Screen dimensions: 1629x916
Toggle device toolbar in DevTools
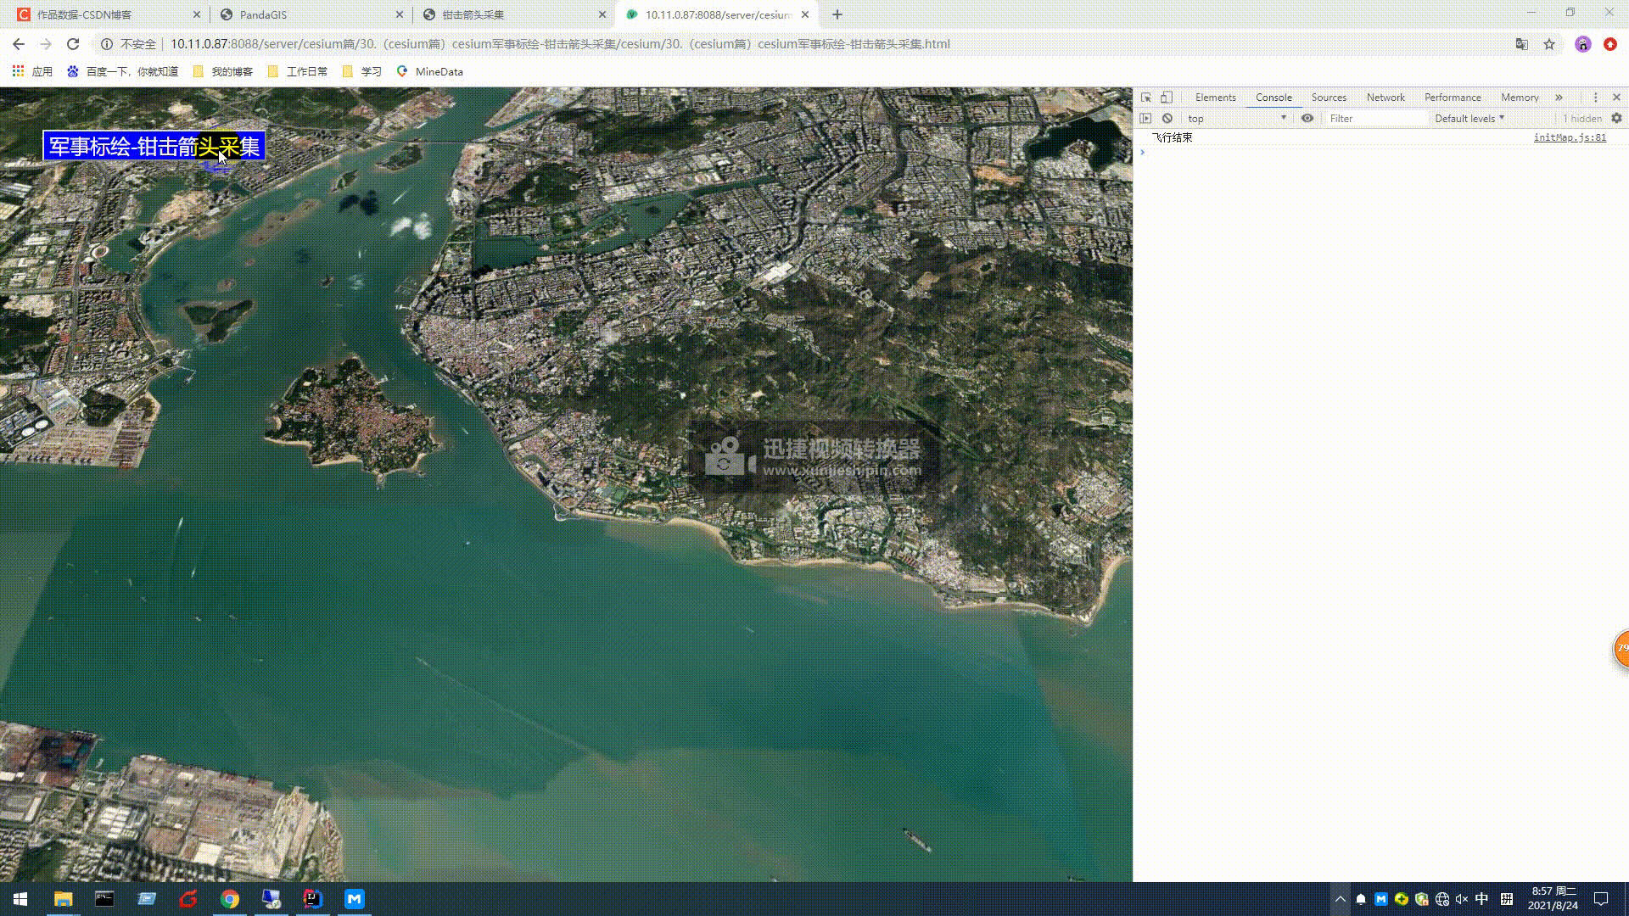[1167, 98]
